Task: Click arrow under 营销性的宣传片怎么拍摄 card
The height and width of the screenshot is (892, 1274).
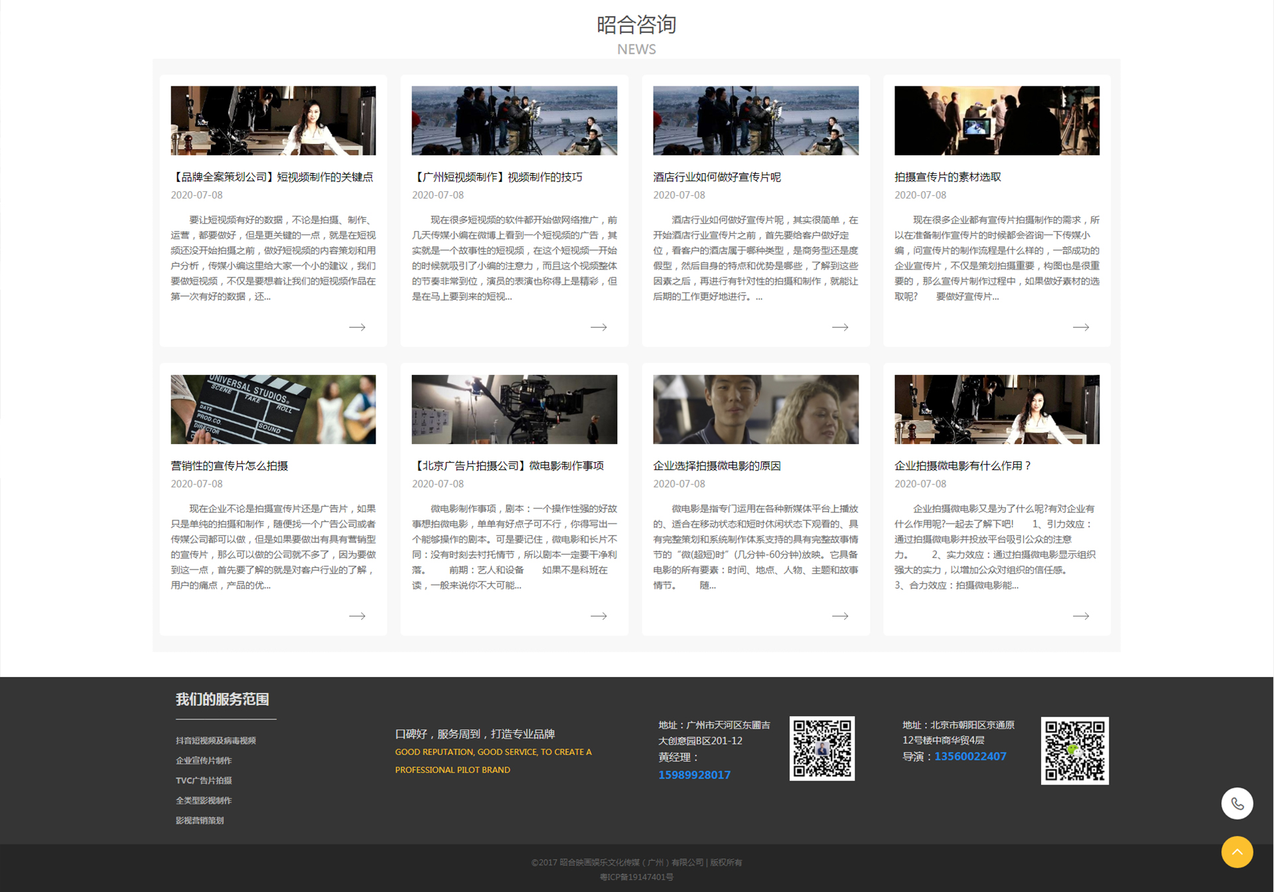Action: [357, 616]
